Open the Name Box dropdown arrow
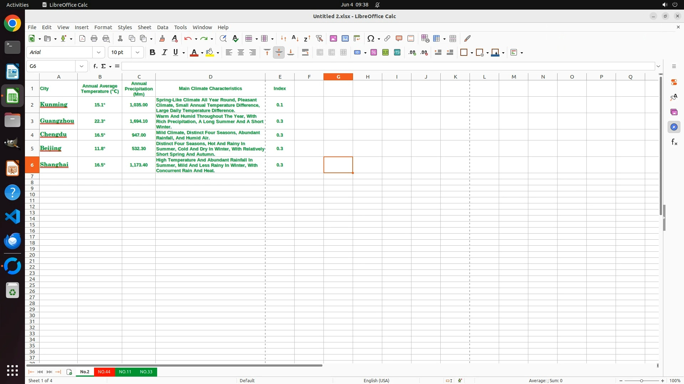The height and width of the screenshot is (384, 684). tap(82, 66)
